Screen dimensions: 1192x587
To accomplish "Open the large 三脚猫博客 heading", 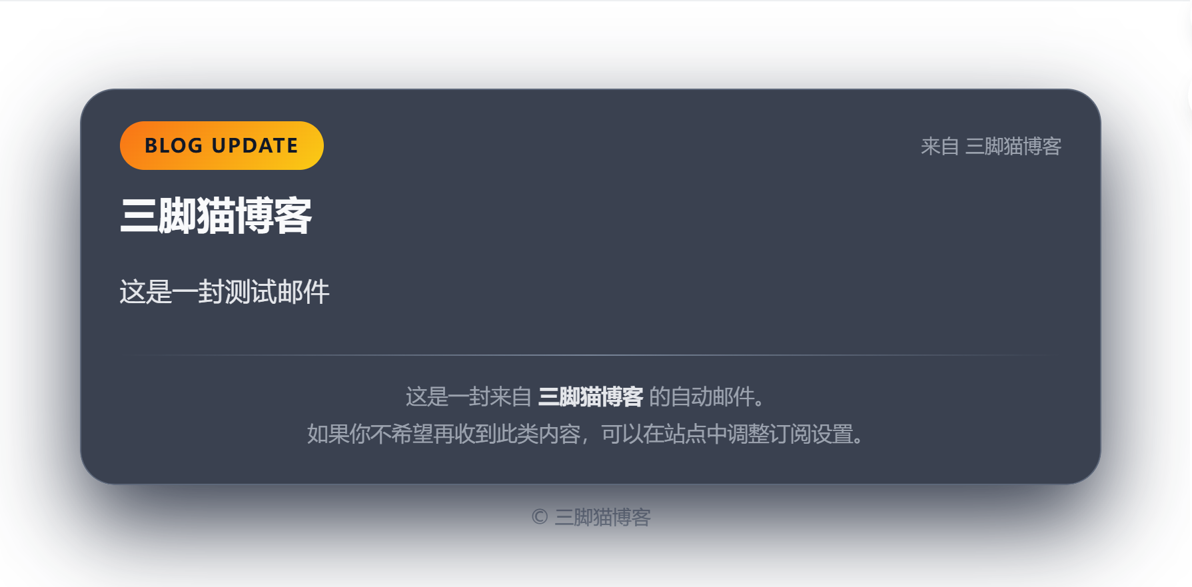I will (216, 216).
